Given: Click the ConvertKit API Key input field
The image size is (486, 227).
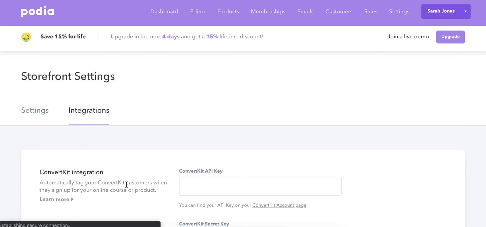Looking at the screenshot, I should (x=260, y=186).
